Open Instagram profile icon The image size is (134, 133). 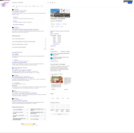pyautogui.click(x=58, y=96)
